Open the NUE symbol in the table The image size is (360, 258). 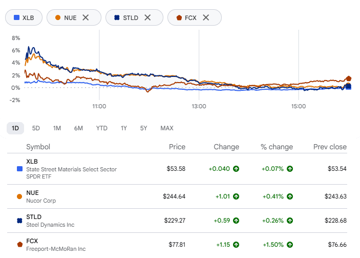point(32,193)
